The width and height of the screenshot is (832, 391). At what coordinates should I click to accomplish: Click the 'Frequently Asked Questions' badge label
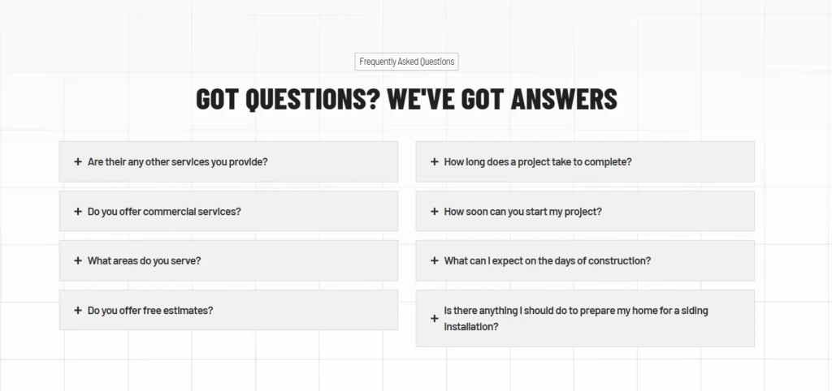pos(406,62)
